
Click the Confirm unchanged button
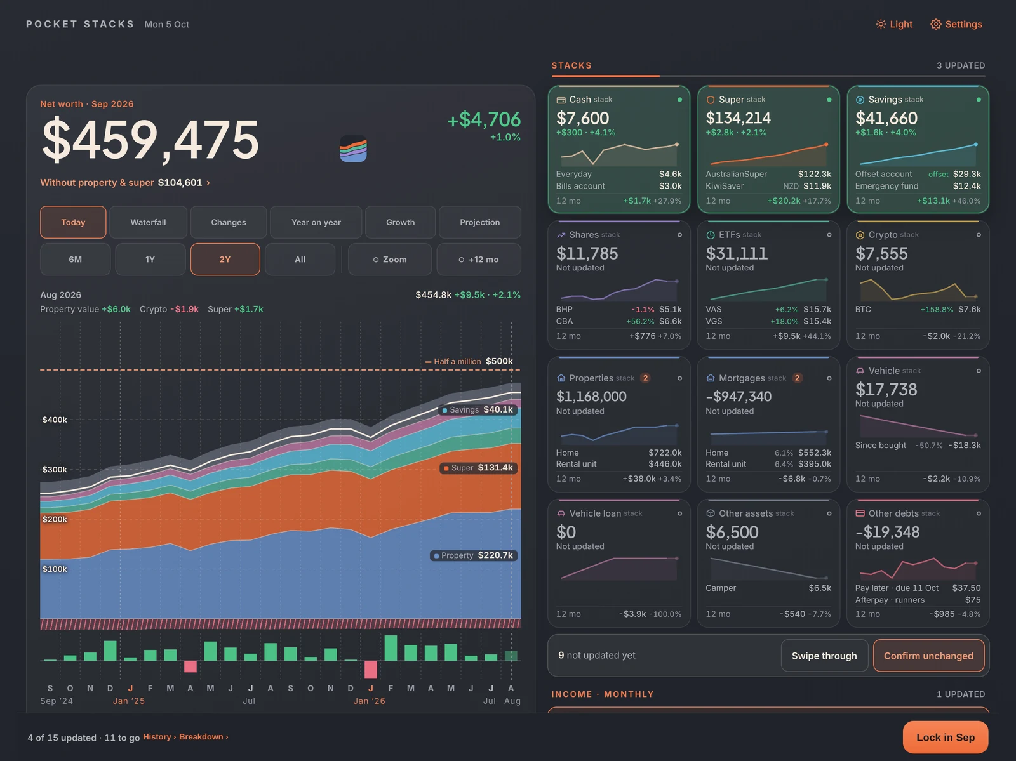click(x=928, y=656)
